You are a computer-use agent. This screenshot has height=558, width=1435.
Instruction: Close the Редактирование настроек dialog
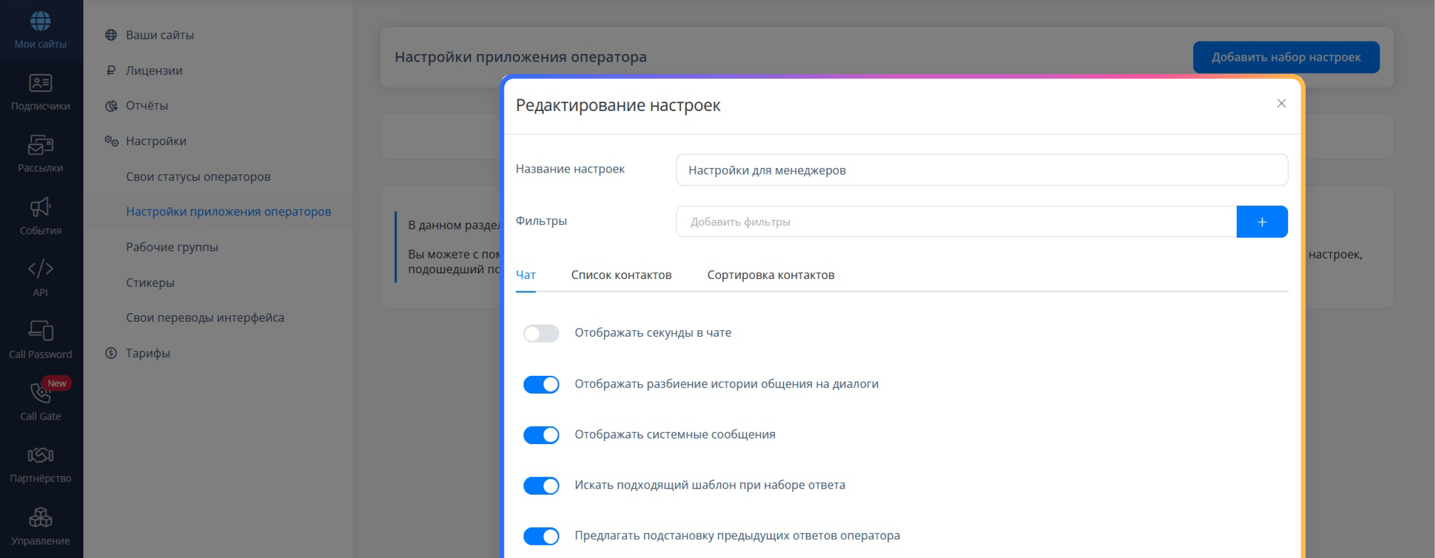1281,103
